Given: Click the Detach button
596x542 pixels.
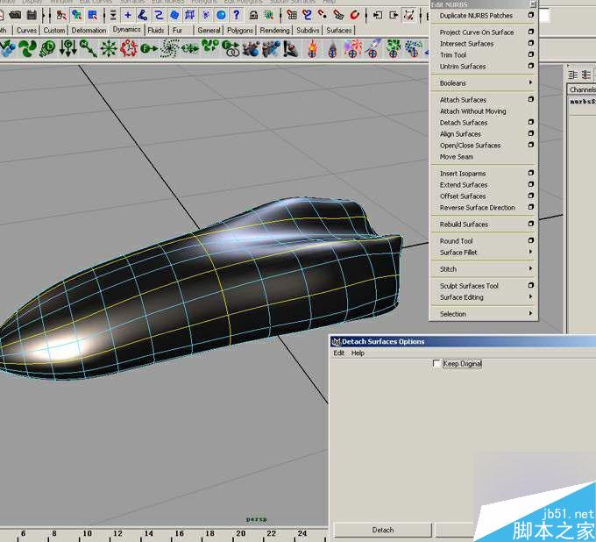Looking at the screenshot, I should [383, 530].
